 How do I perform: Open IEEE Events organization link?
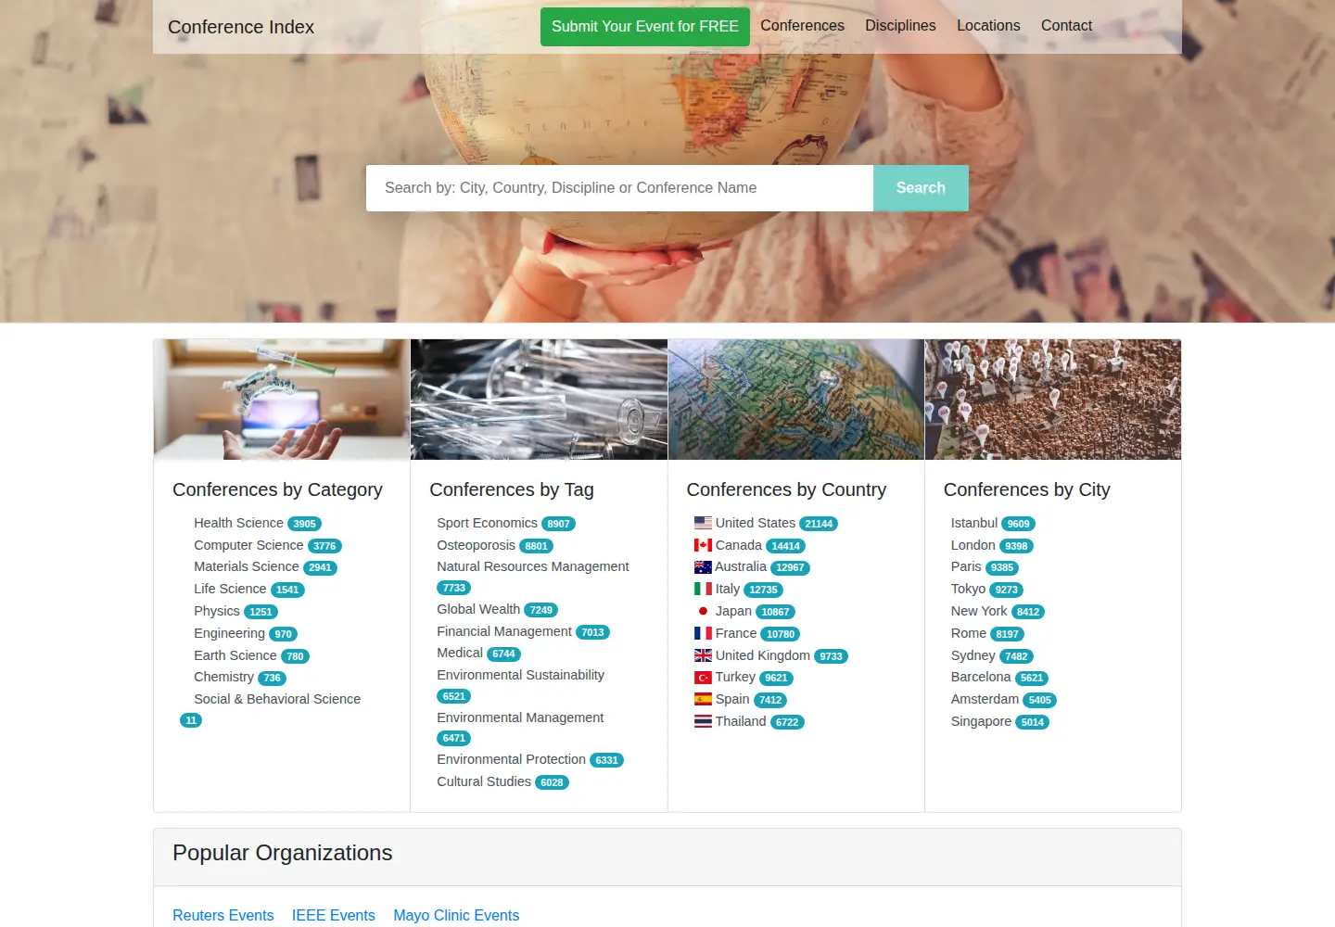(334, 915)
